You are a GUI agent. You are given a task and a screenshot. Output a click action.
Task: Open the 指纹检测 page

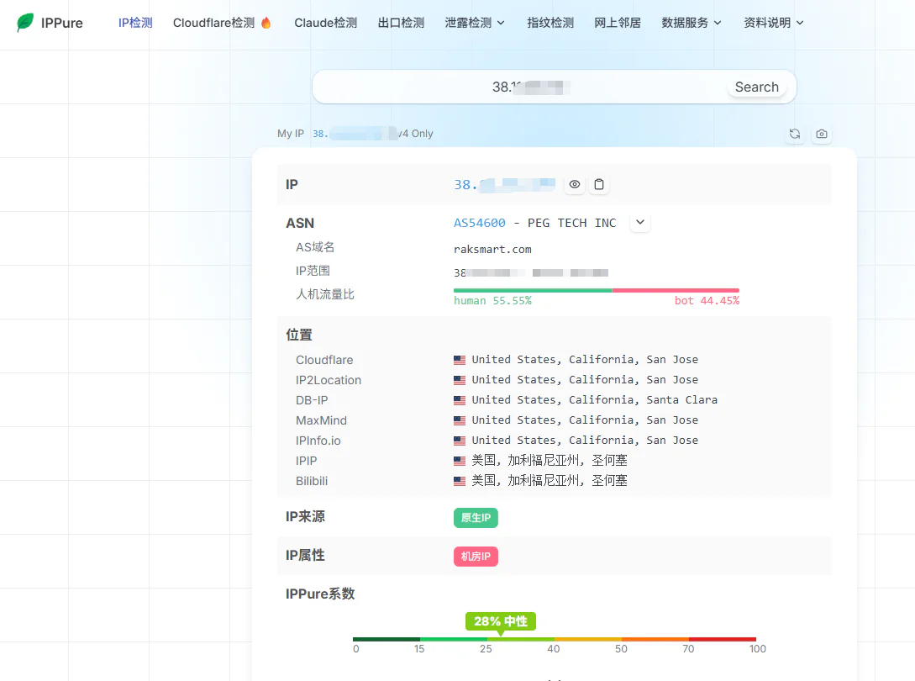coord(550,23)
